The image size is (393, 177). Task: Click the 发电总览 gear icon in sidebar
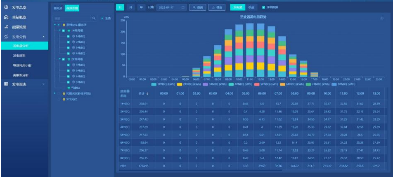(6, 7)
